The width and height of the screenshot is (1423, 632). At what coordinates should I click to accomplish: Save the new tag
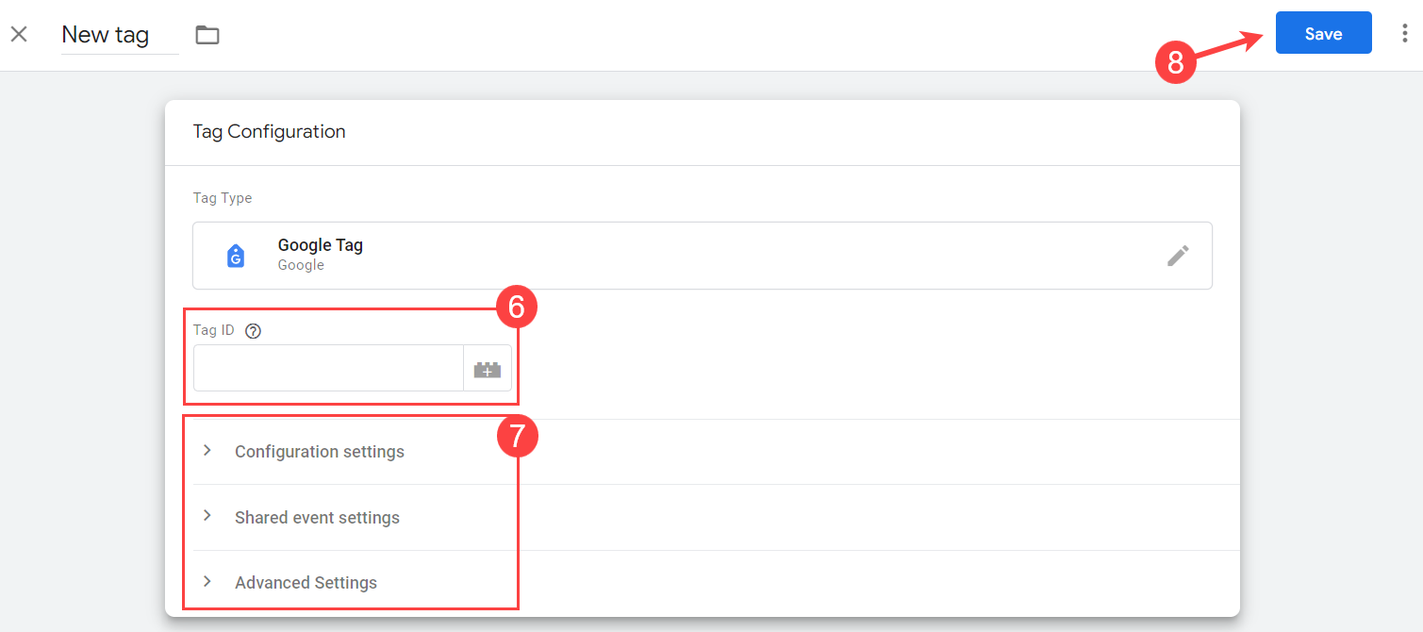click(x=1323, y=33)
